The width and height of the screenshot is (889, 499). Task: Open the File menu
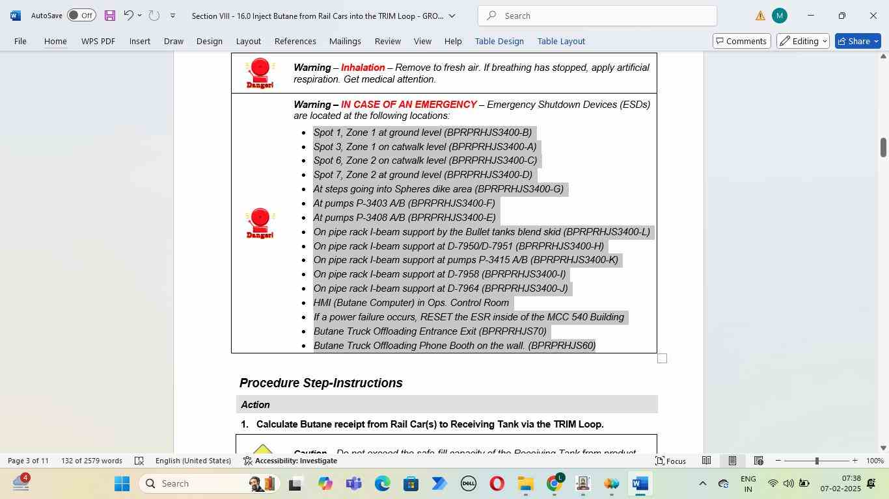[x=20, y=41]
